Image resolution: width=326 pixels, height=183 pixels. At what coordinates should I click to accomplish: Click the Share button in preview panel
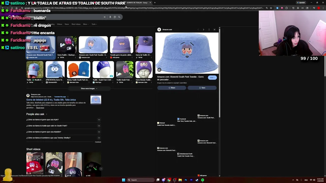172,88
